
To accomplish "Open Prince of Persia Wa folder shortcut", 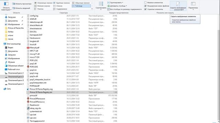I will click(x=14, y=28).
